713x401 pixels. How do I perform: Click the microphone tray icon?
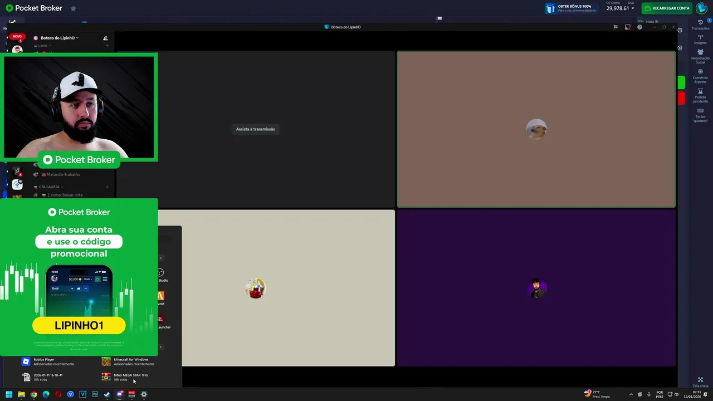[x=648, y=394]
